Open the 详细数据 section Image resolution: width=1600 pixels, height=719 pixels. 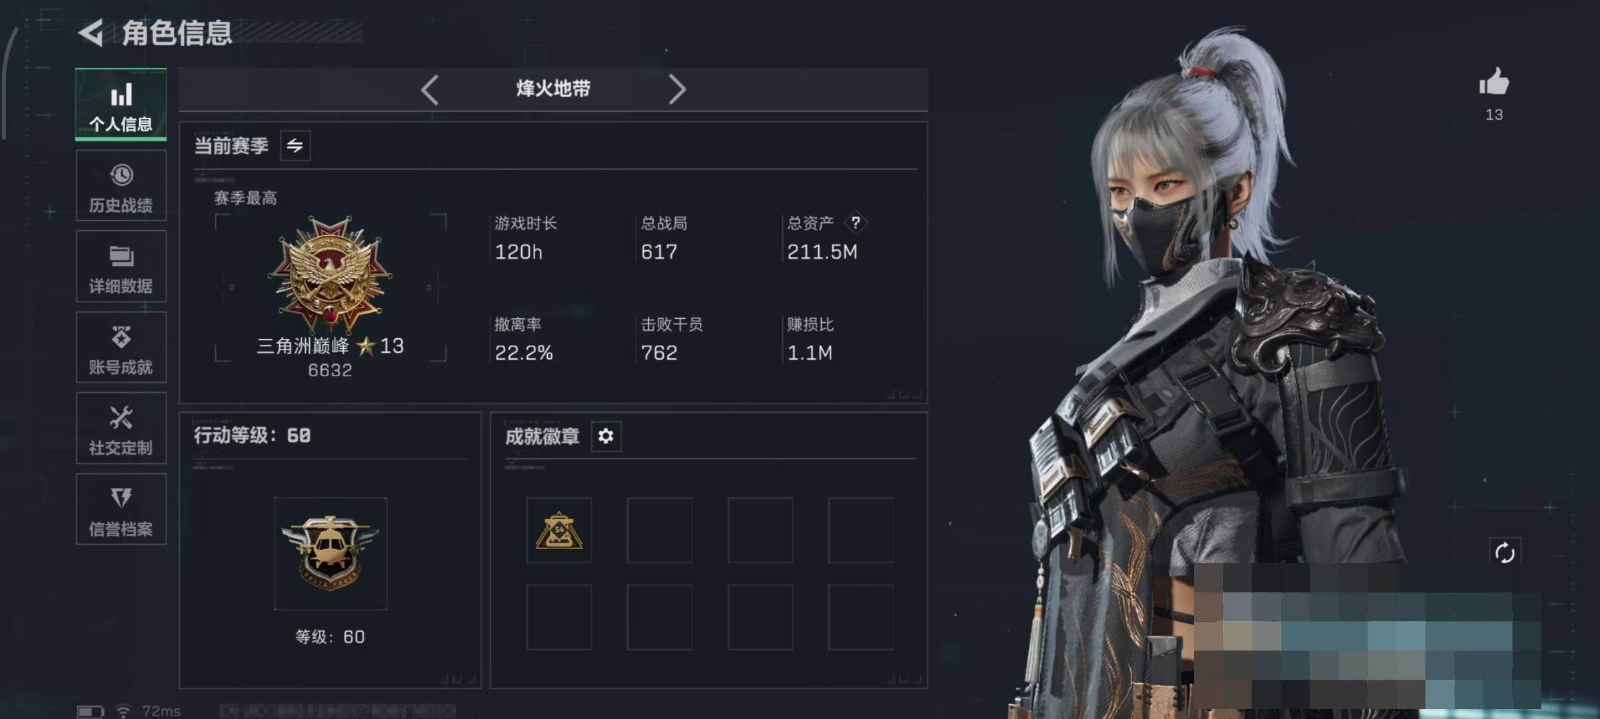pos(121,266)
